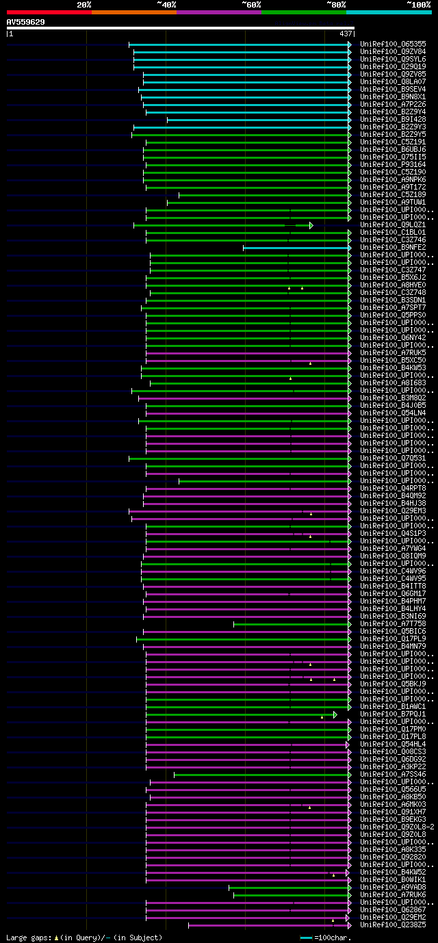Go to UniRef100_Q29EM3 entry
The image size is (438, 943).
pos(393,511)
